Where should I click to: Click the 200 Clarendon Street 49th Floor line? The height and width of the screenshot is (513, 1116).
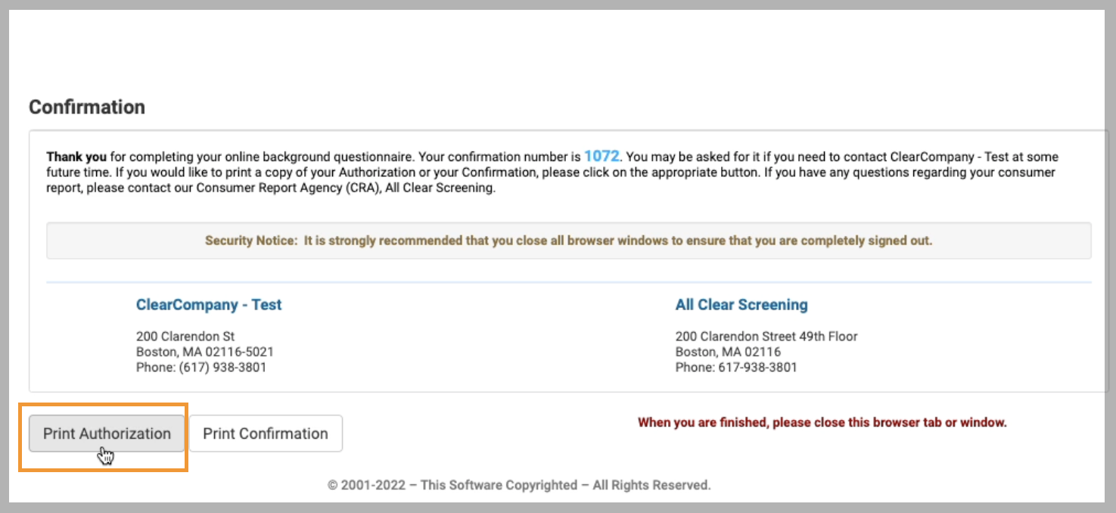click(766, 336)
